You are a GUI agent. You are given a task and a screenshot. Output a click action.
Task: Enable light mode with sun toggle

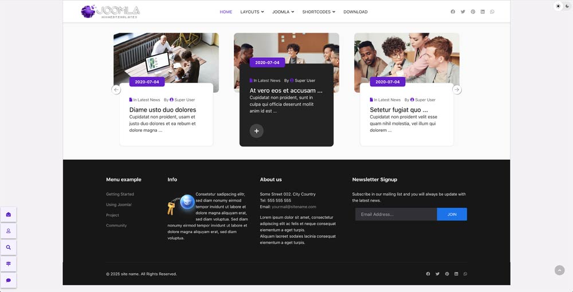[x=558, y=6]
